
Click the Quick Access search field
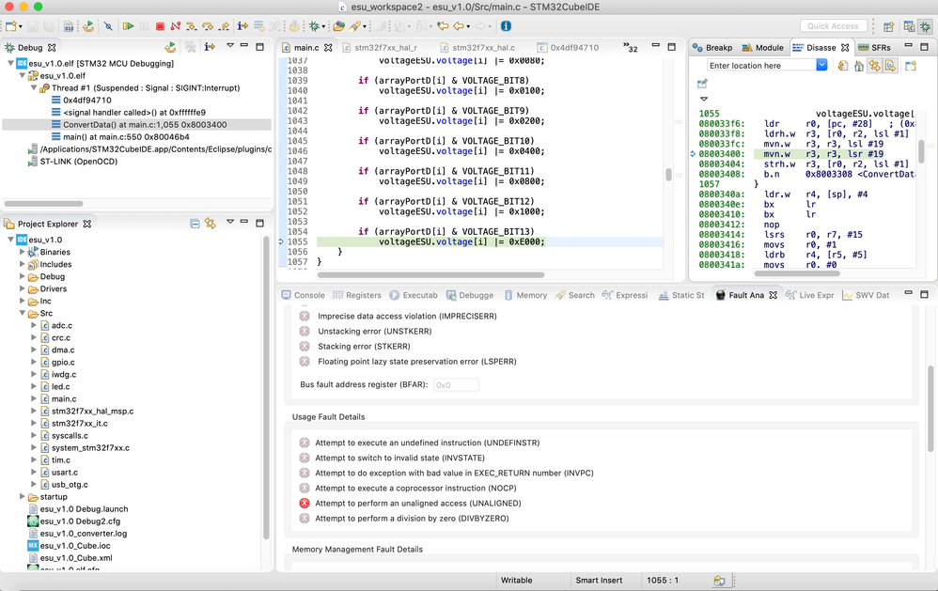(834, 26)
